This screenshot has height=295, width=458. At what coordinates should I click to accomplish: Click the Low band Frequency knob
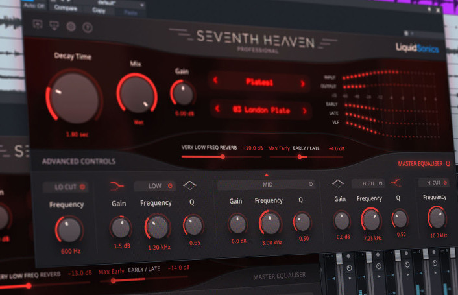[158, 226]
